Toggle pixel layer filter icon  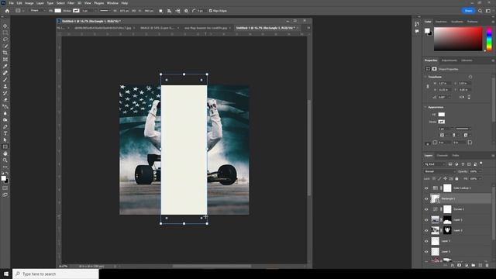(x=450, y=164)
